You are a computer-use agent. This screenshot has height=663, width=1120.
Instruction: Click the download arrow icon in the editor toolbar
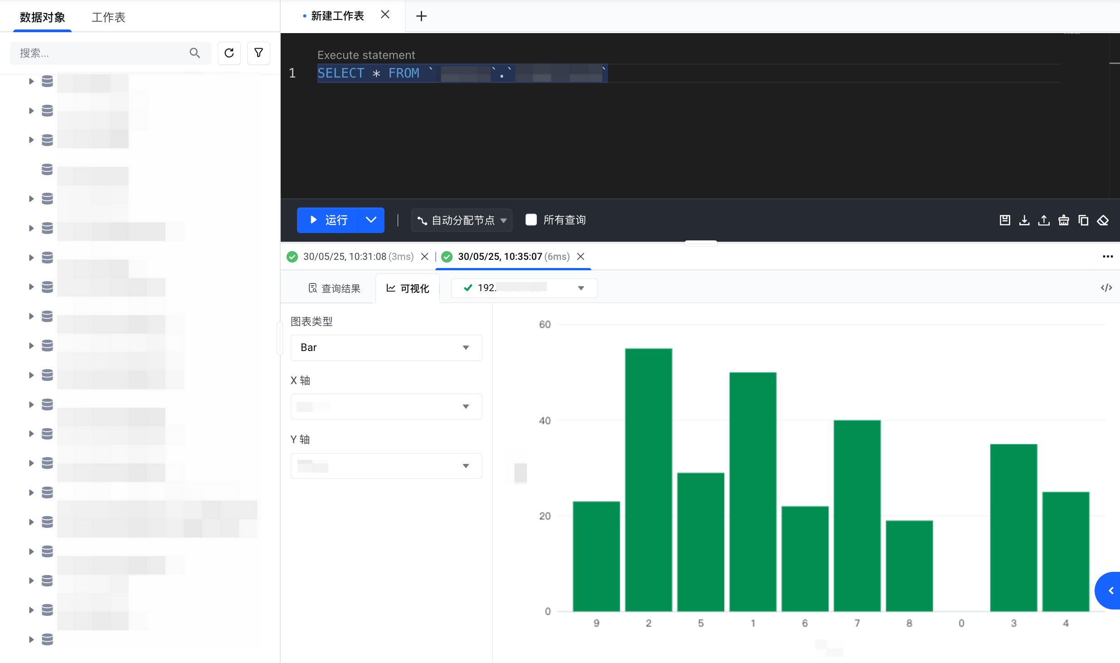[1024, 220]
